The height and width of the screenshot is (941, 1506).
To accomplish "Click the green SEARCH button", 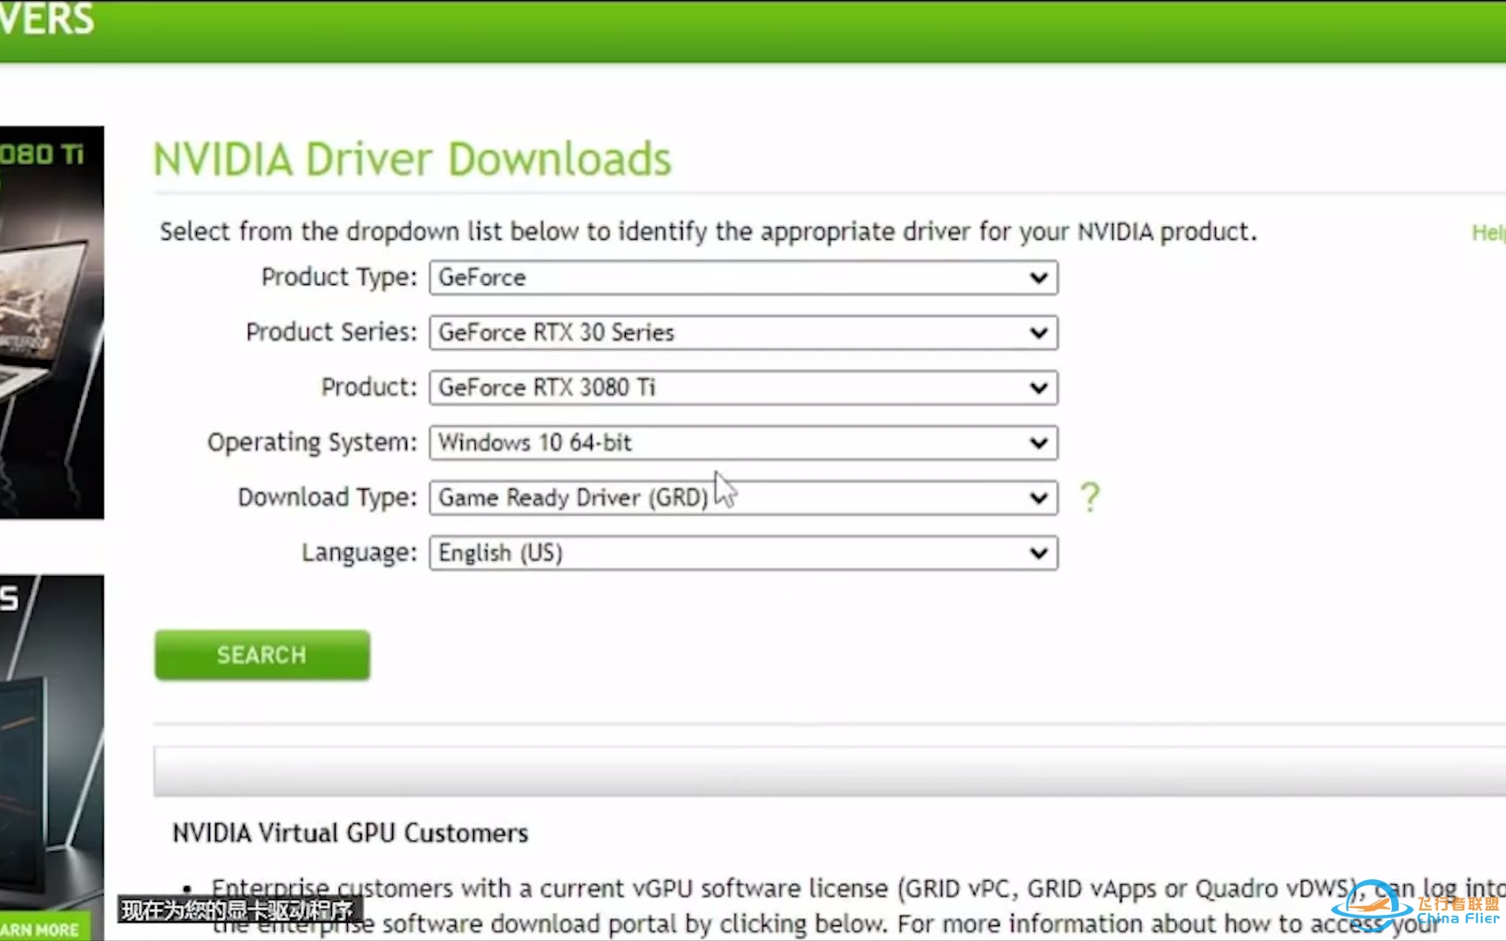I will pyautogui.click(x=262, y=655).
